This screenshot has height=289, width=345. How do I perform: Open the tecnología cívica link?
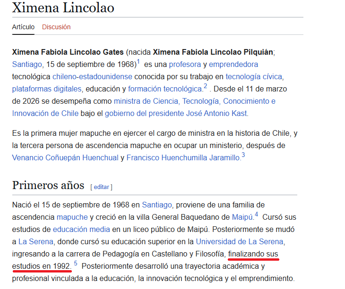254,76
